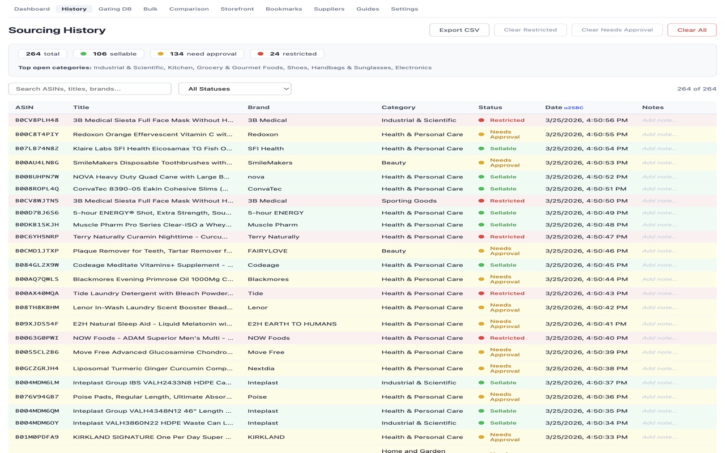Add a note to the KIRKLAND row
Screen dimensions: 725x453
(x=660, y=437)
